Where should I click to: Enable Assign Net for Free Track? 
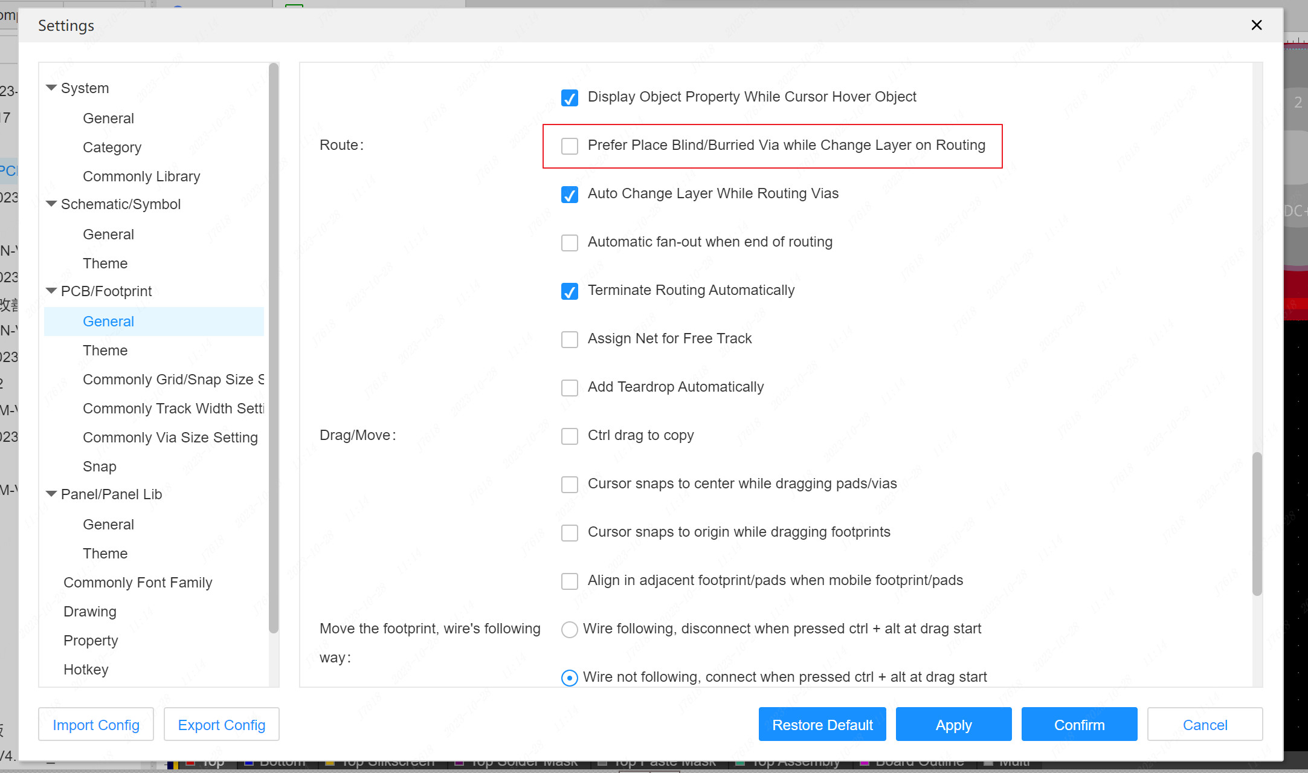[570, 339]
